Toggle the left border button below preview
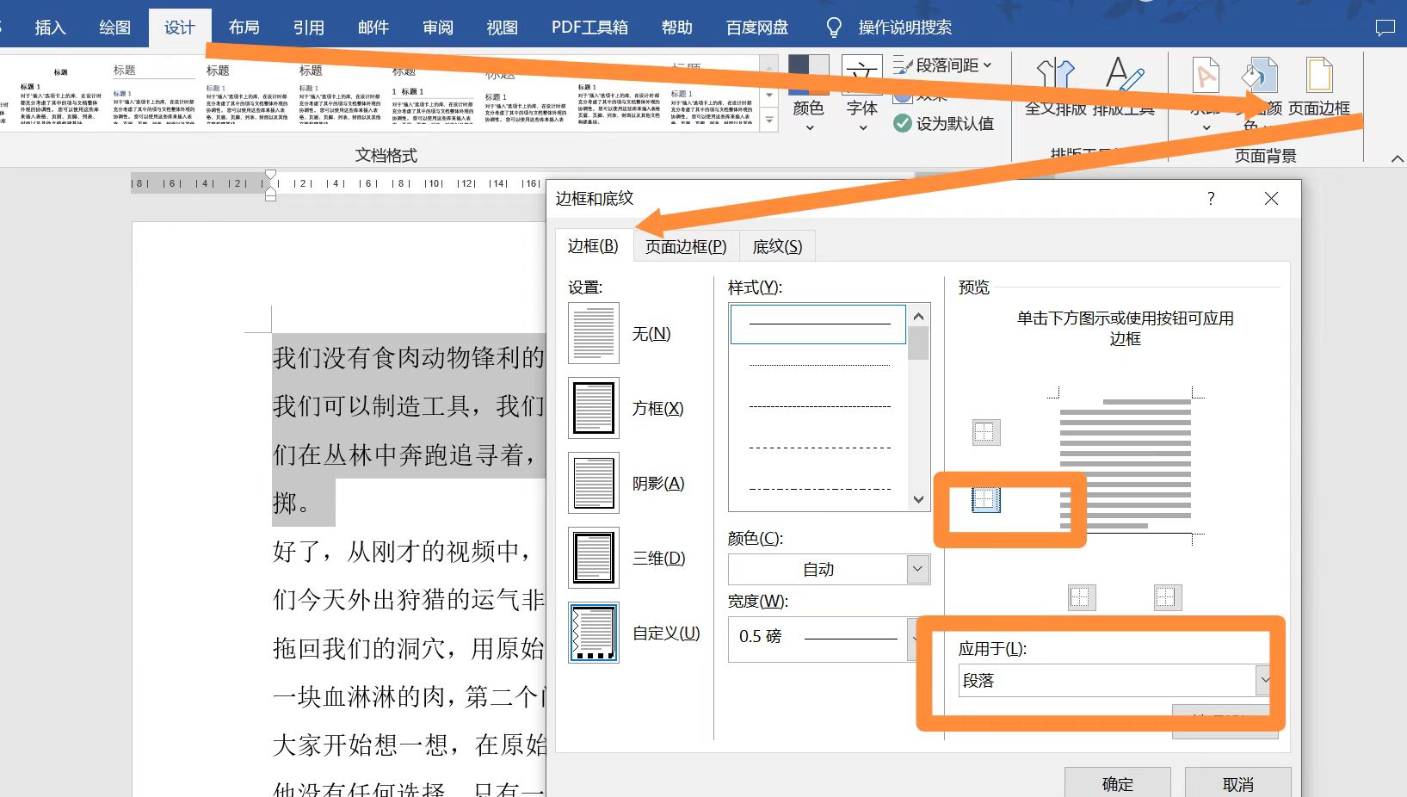The image size is (1407, 797). tap(1081, 597)
